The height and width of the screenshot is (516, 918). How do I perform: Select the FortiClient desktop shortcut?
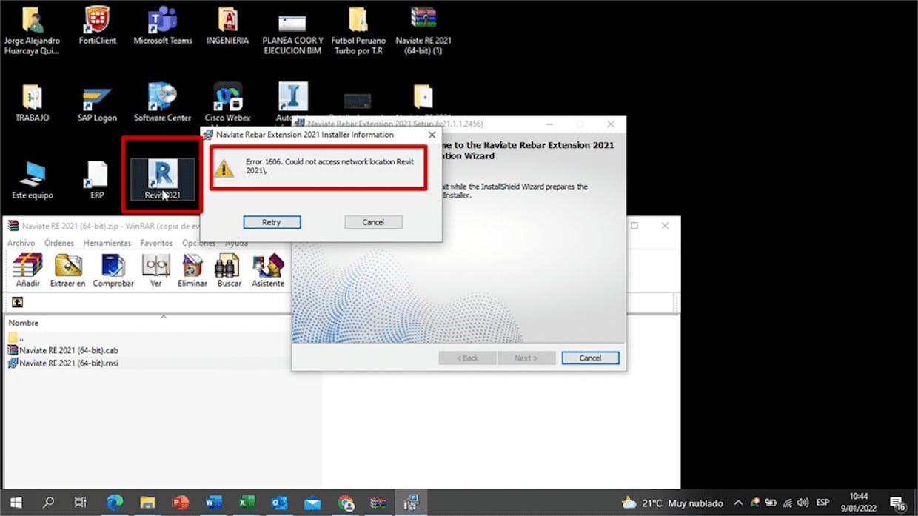[98, 27]
